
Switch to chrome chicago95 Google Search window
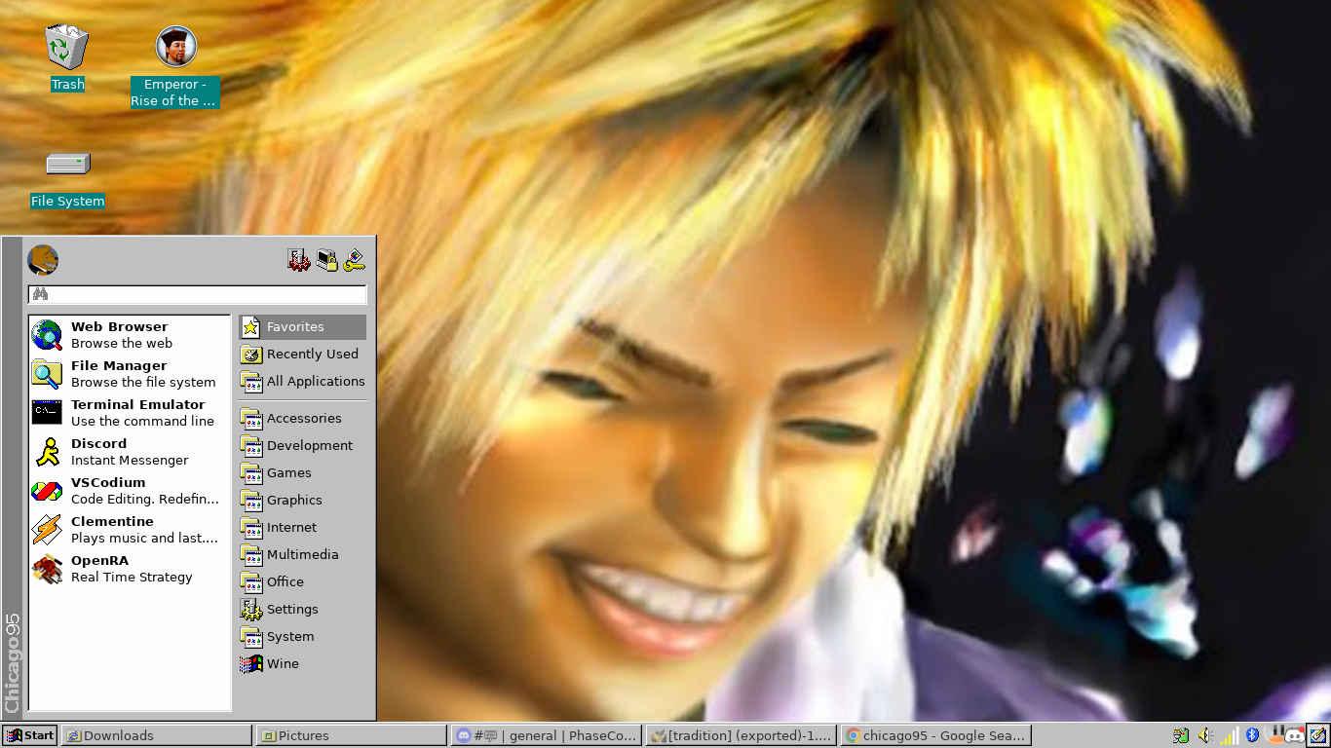coord(935,735)
